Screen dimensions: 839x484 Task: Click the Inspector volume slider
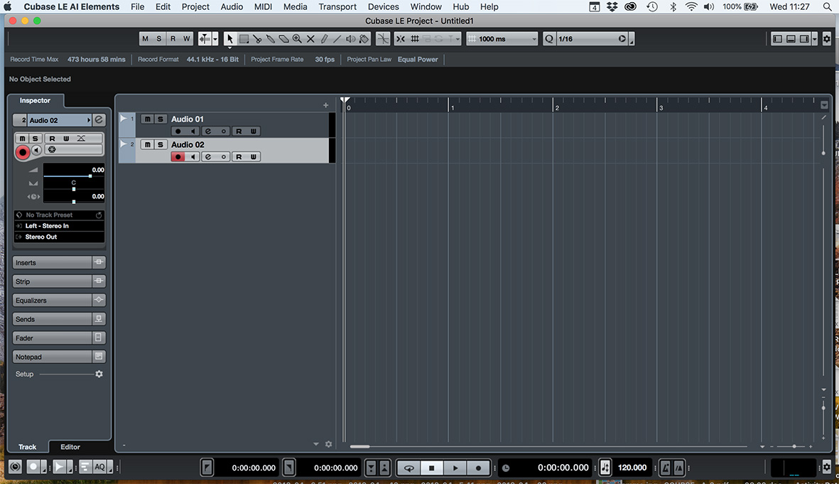[x=74, y=176]
